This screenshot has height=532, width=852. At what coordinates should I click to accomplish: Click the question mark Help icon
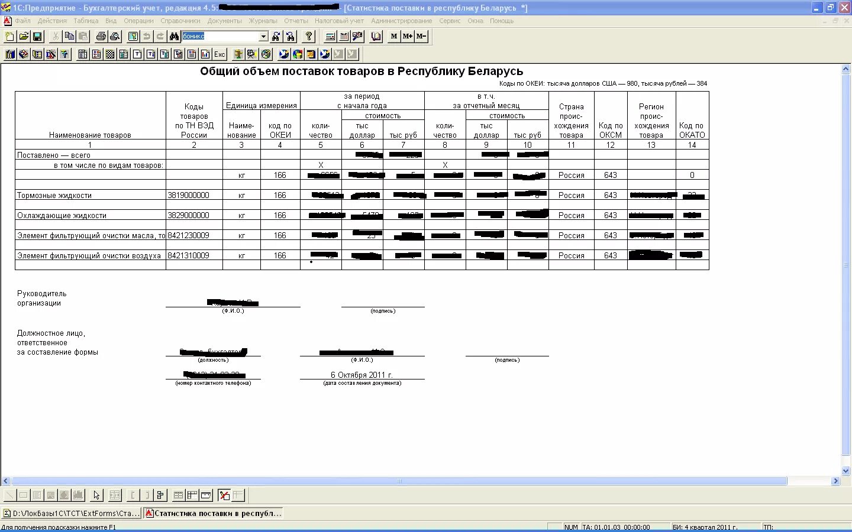[x=308, y=36]
